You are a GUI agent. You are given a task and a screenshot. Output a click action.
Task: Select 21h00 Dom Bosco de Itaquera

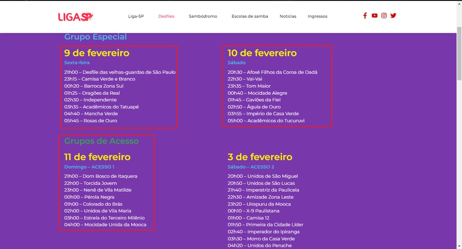(101, 176)
